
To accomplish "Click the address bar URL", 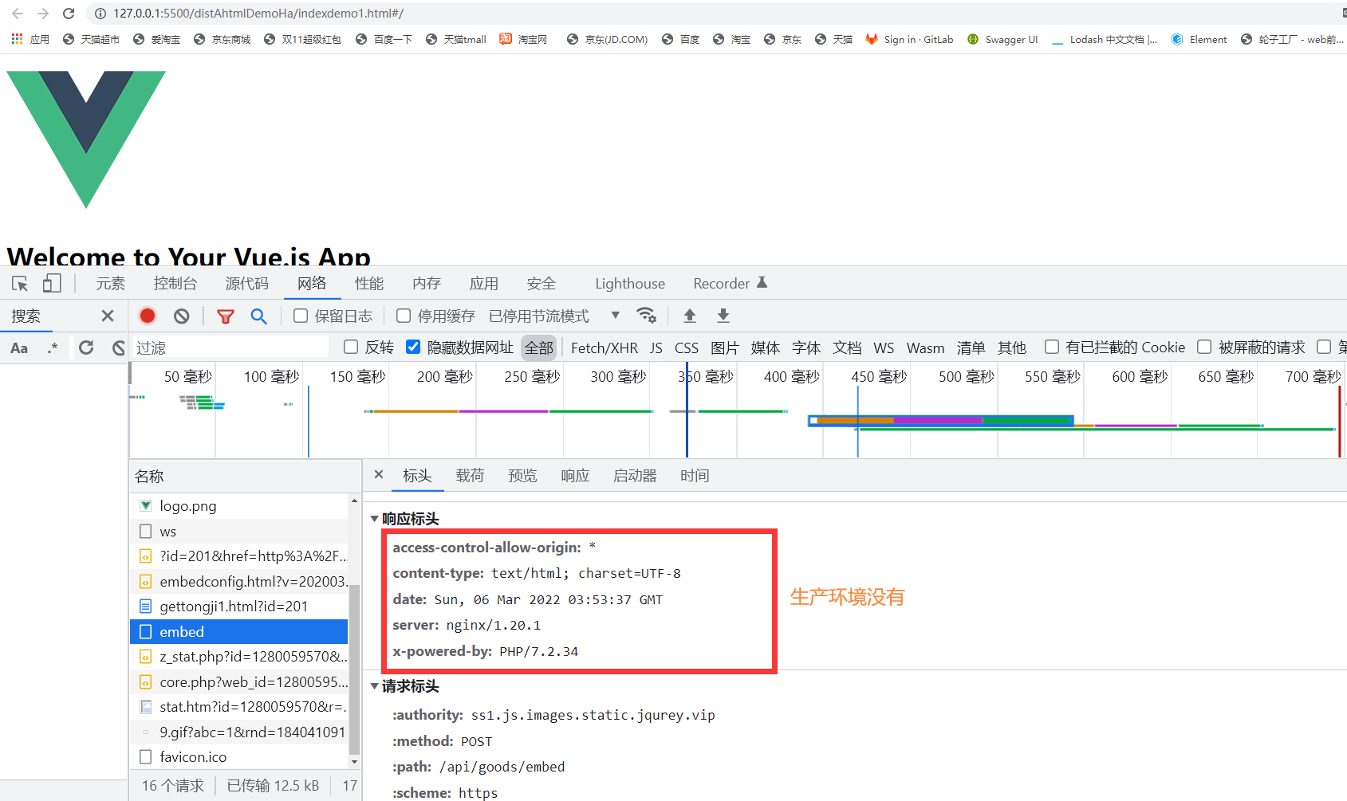I will pos(258,14).
